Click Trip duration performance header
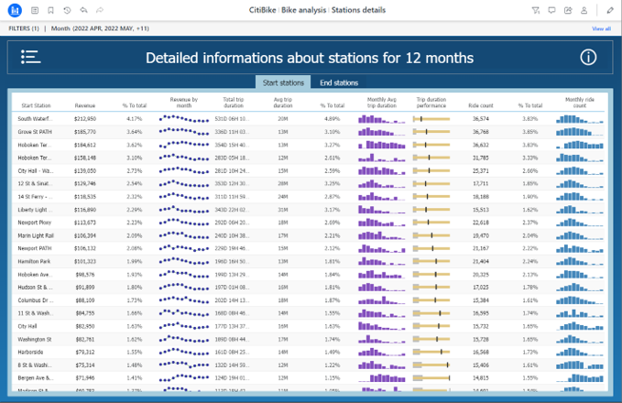This screenshot has height=403, width=622. 431,103
